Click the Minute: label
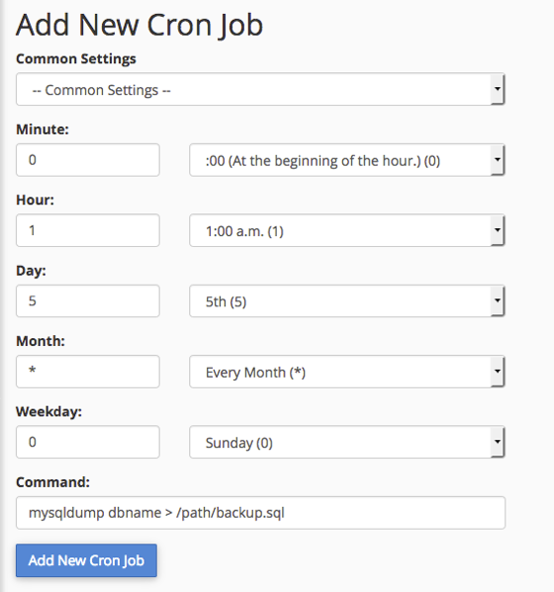 coord(43,129)
